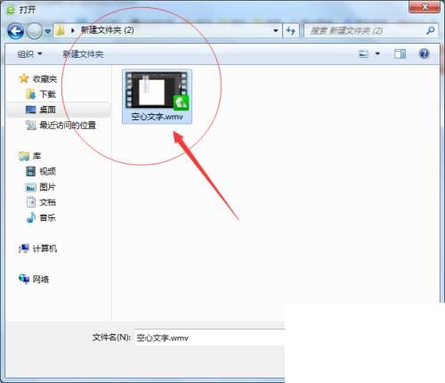445x383 pixels.
Task: Select the 空心文字.wmv video thumbnail
Action: 157,90
